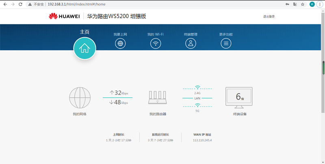Click the 系统运行时长 value 3 天 7 小时 27 分钟

[x=160, y=140]
